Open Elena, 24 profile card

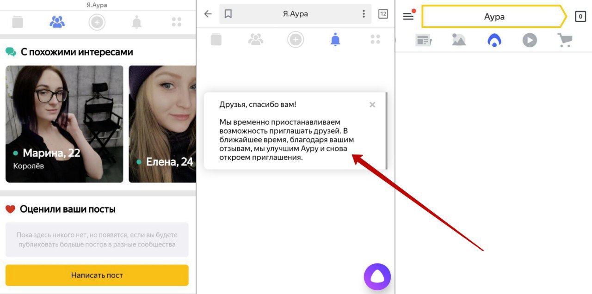[x=162, y=124]
